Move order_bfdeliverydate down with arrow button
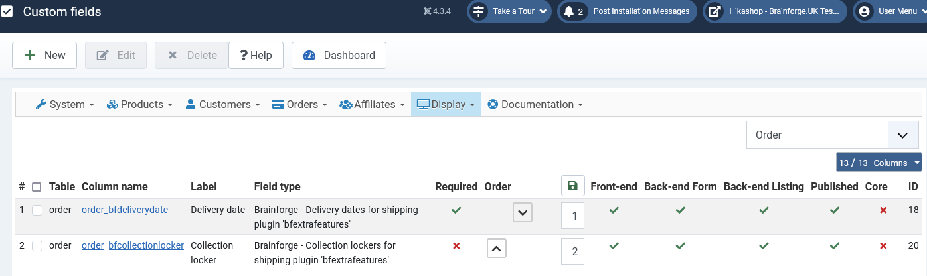This screenshot has width=927, height=276. 523,213
